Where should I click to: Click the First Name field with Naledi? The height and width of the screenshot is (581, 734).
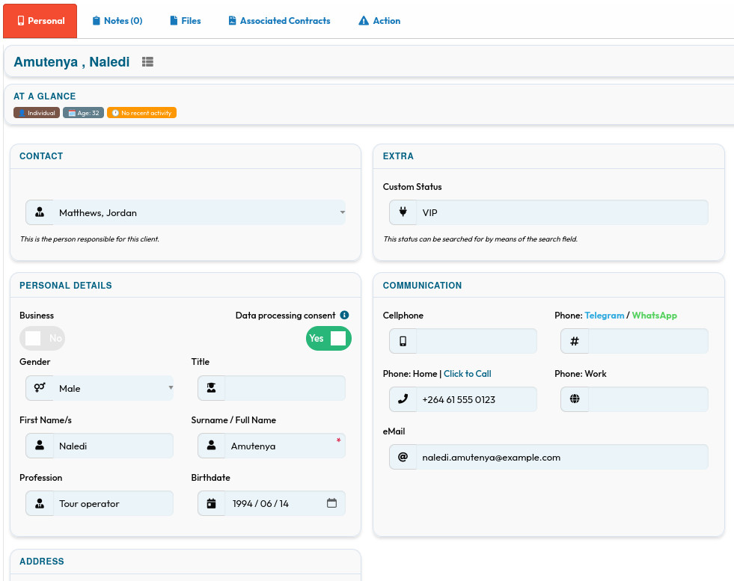pyautogui.click(x=113, y=446)
